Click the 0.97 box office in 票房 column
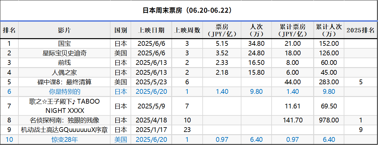 point(222,140)
